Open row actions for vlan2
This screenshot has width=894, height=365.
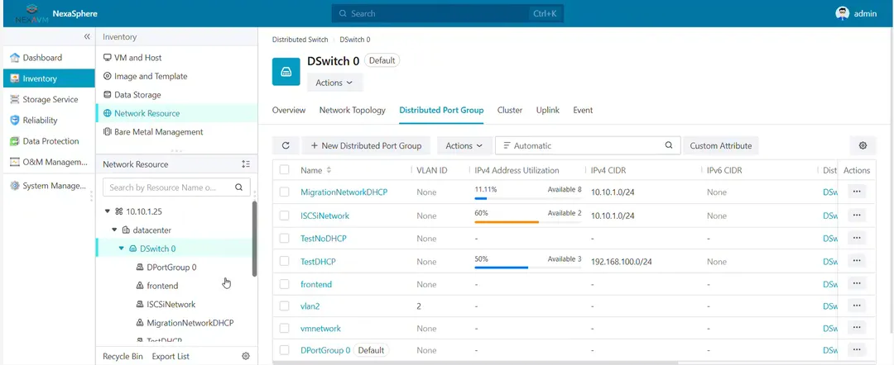point(857,306)
